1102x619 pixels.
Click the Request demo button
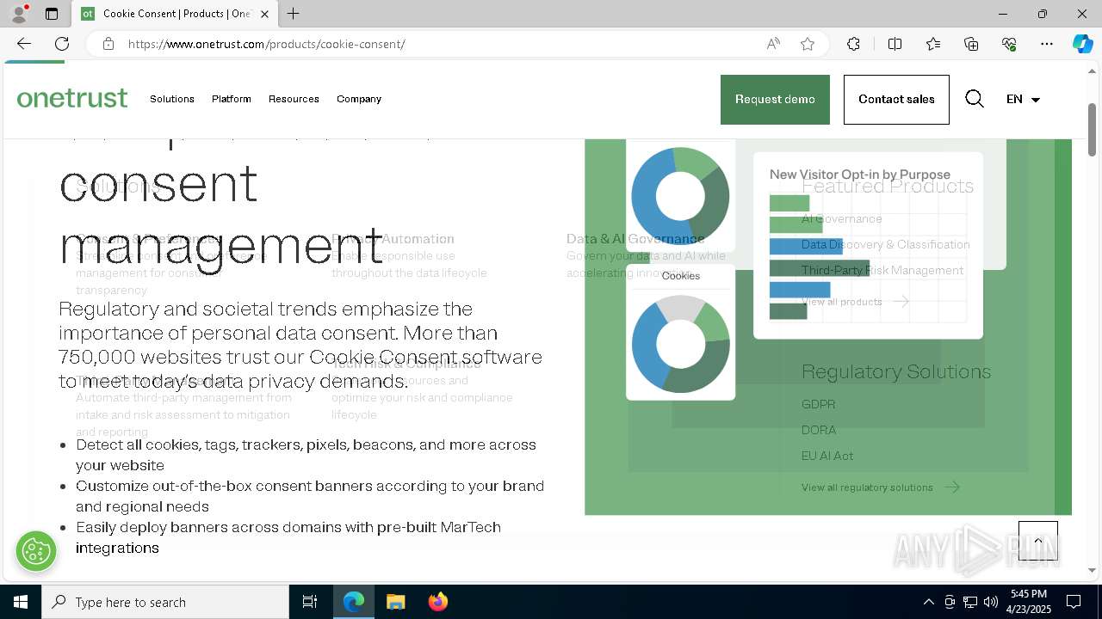click(775, 100)
